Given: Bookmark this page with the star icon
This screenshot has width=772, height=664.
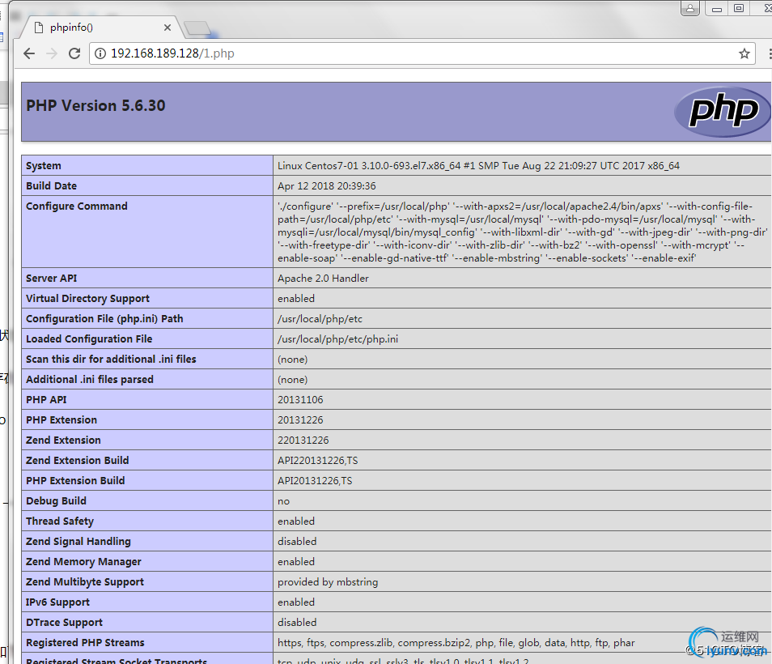Looking at the screenshot, I should pyautogui.click(x=744, y=53).
